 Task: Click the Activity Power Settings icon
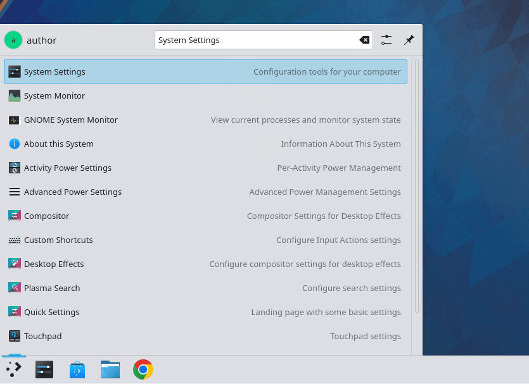pyautogui.click(x=14, y=168)
